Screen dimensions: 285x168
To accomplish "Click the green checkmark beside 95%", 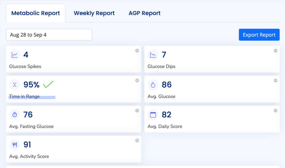I will (48, 84).
